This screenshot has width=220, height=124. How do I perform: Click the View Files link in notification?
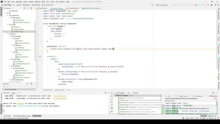[185, 111]
